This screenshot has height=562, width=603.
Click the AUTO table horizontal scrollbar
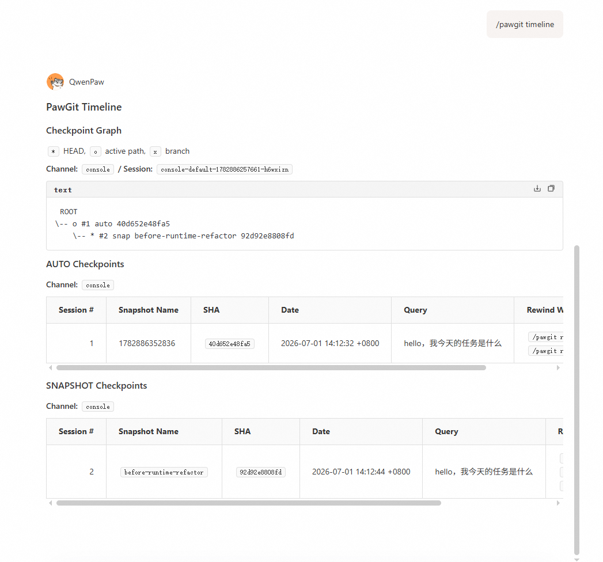271,368
